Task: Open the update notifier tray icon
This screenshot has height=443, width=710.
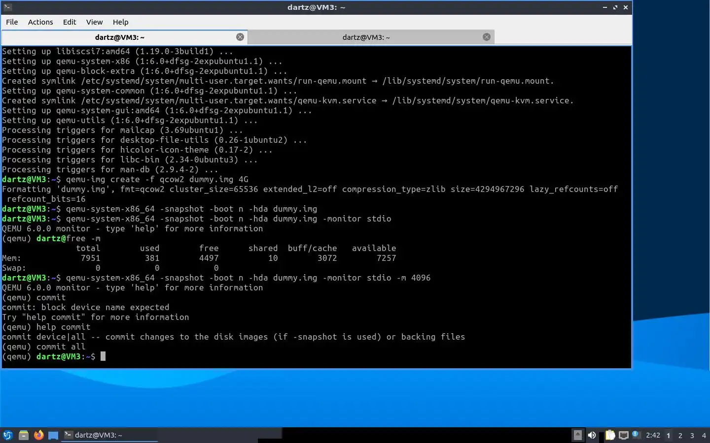Action: point(636,435)
